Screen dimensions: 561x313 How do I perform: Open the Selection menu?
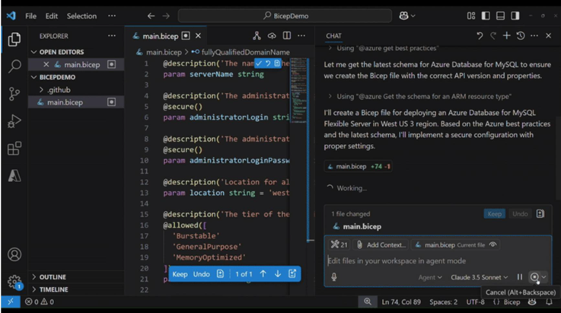[x=81, y=16]
